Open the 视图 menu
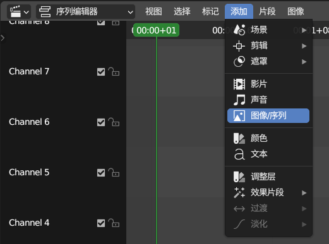Viewport: 329px width, 244px height. [x=153, y=11]
